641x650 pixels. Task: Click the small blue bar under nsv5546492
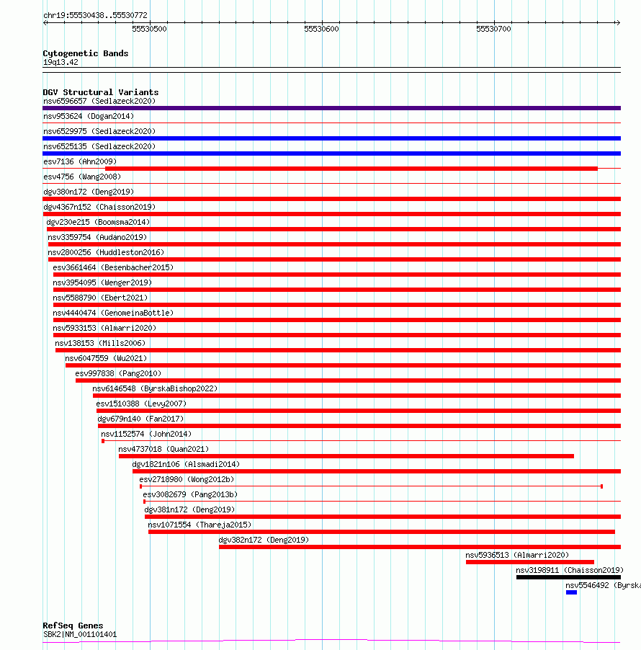coord(571,593)
